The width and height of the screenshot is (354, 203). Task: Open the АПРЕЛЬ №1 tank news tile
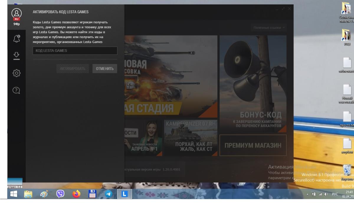143,137
